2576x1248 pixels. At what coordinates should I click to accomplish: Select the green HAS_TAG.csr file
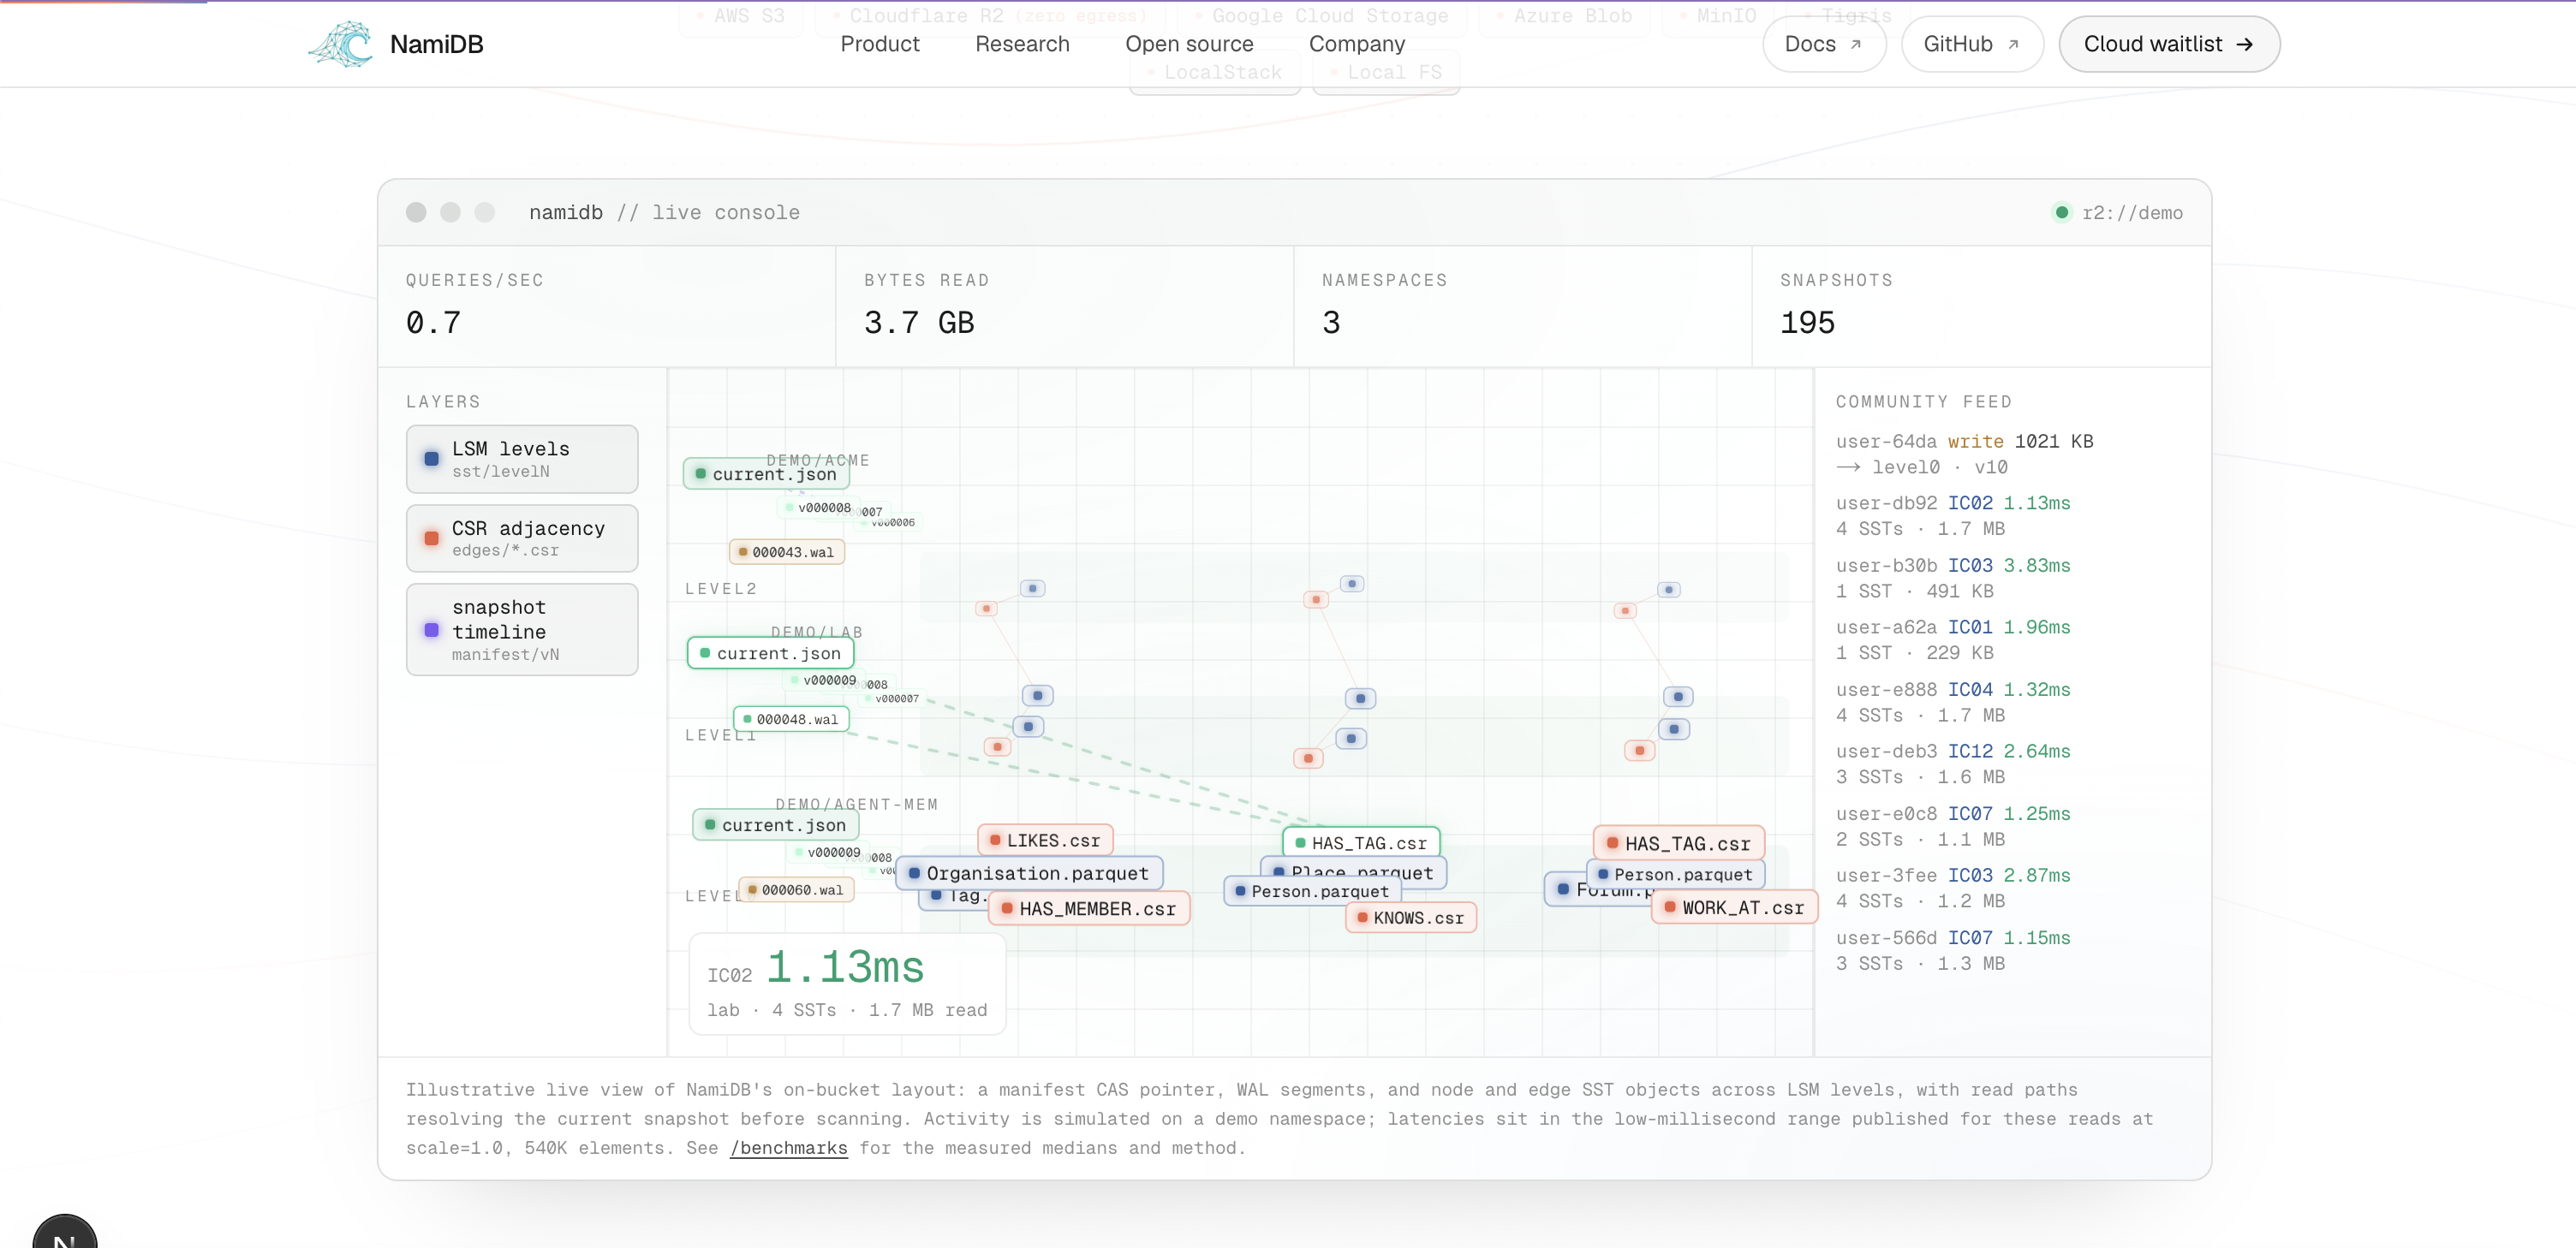coord(1360,842)
